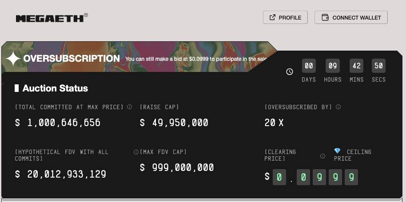
Task: Open the Profile page
Action: coord(285,18)
